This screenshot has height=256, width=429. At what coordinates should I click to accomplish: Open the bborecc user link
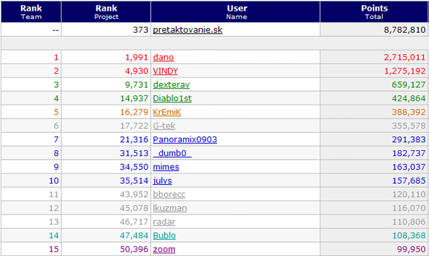tap(169, 194)
